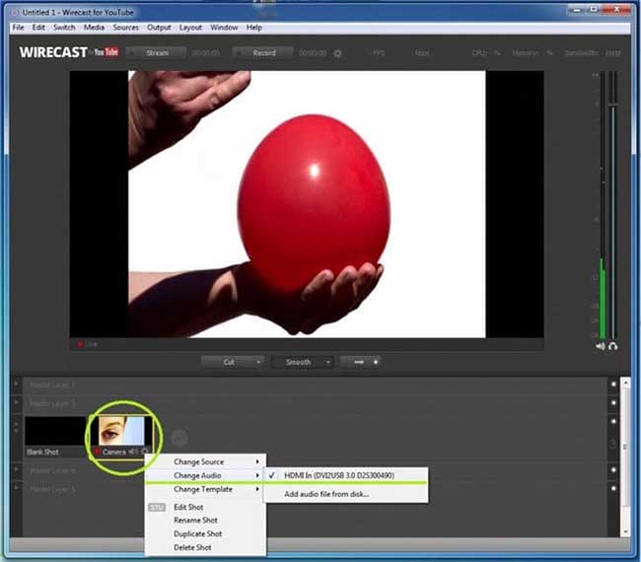
Task: Click the YouTube logo in the header
Action: (x=107, y=53)
